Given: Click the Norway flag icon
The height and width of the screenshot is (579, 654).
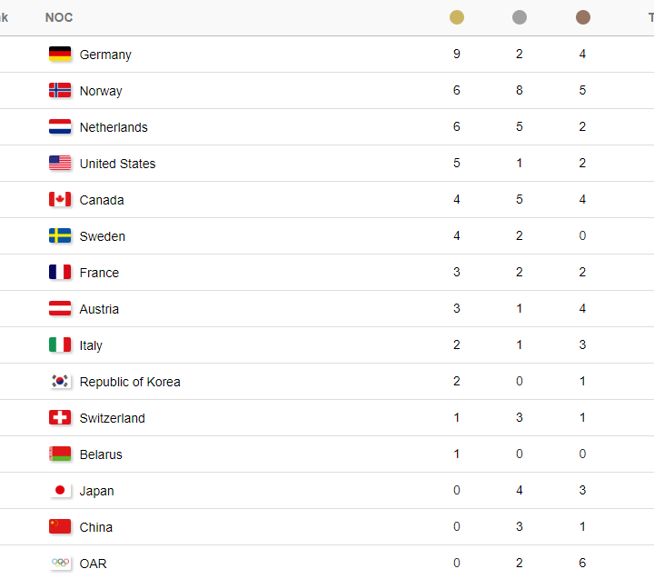Looking at the screenshot, I should pos(60,90).
